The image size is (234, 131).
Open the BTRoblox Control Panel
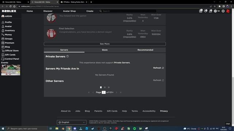pyautogui.click(x=10, y=59)
